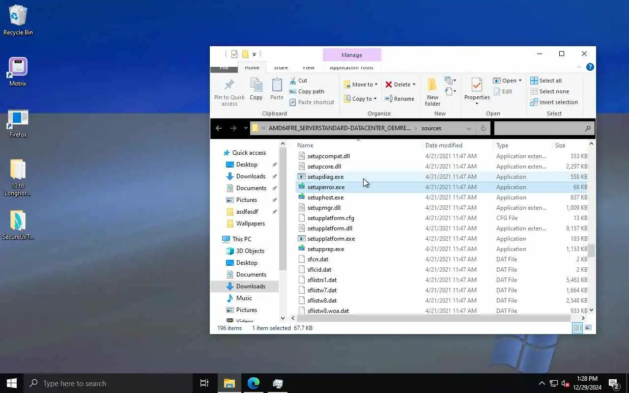Sort by Date modified column header
Screen dimensions: 629x393
[457, 145]
